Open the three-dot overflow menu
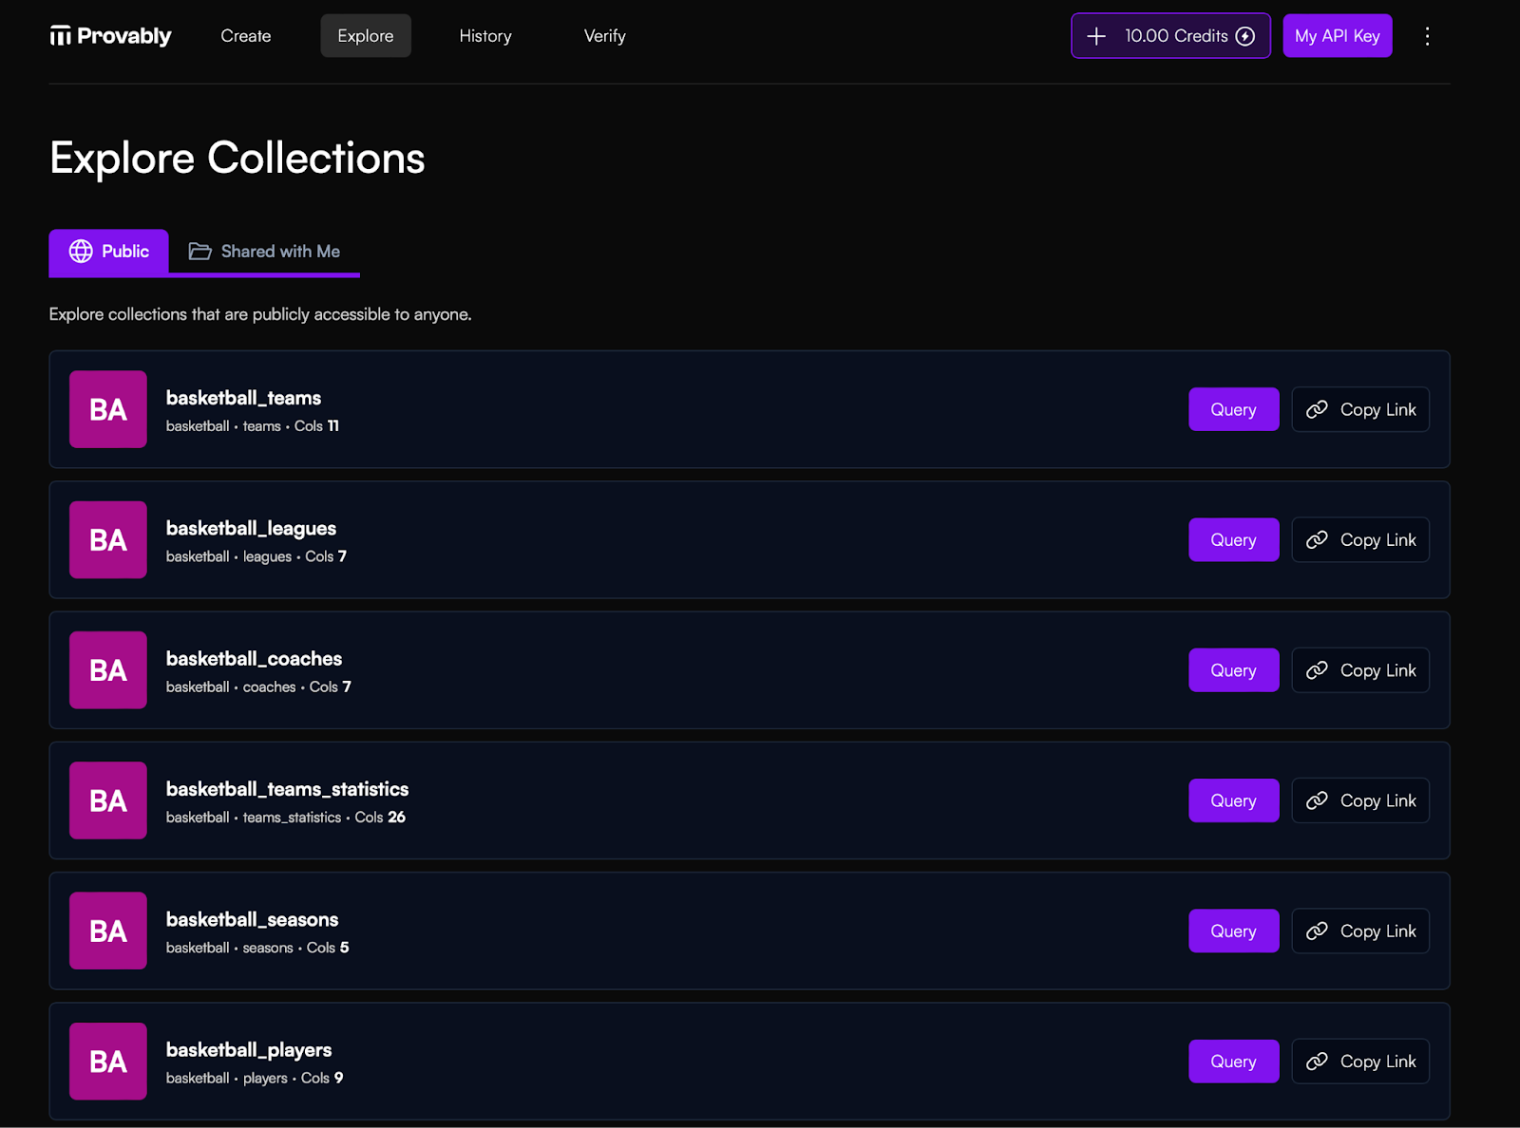The width and height of the screenshot is (1520, 1128). click(1427, 36)
